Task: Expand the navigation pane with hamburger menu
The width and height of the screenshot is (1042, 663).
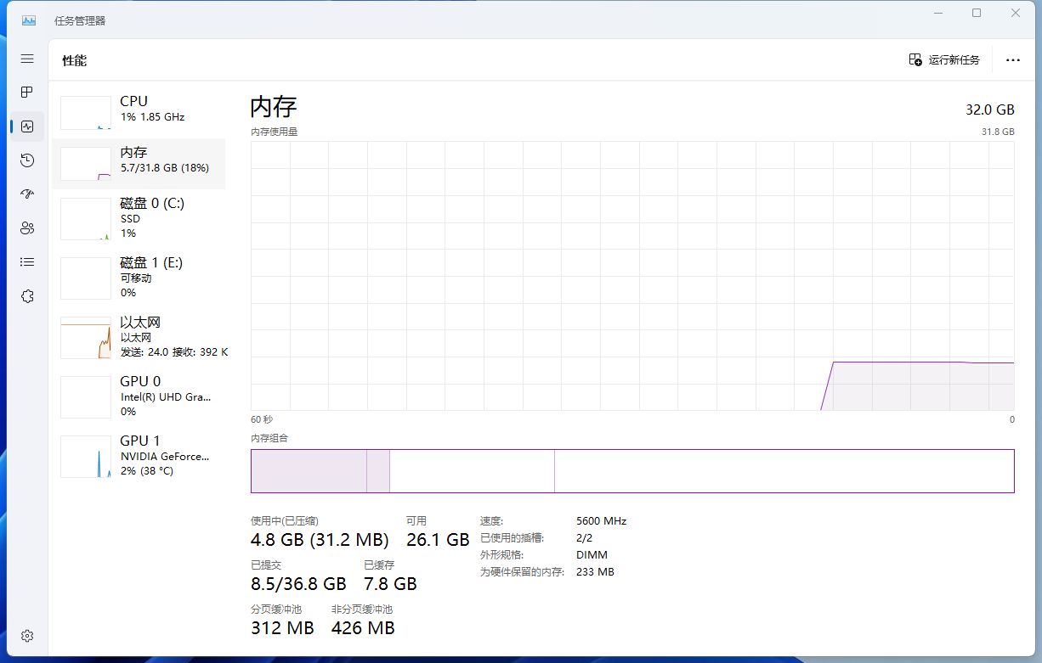Action: 26,59
